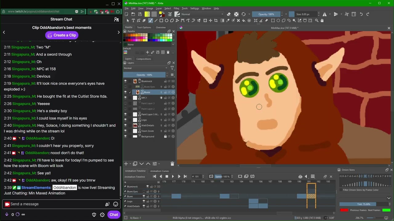Pick the Ellipse tool
The image size is (394, 221).
[x=167, y=21]
